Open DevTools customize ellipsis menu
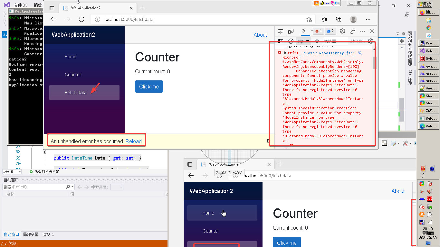 click(362, 31)
